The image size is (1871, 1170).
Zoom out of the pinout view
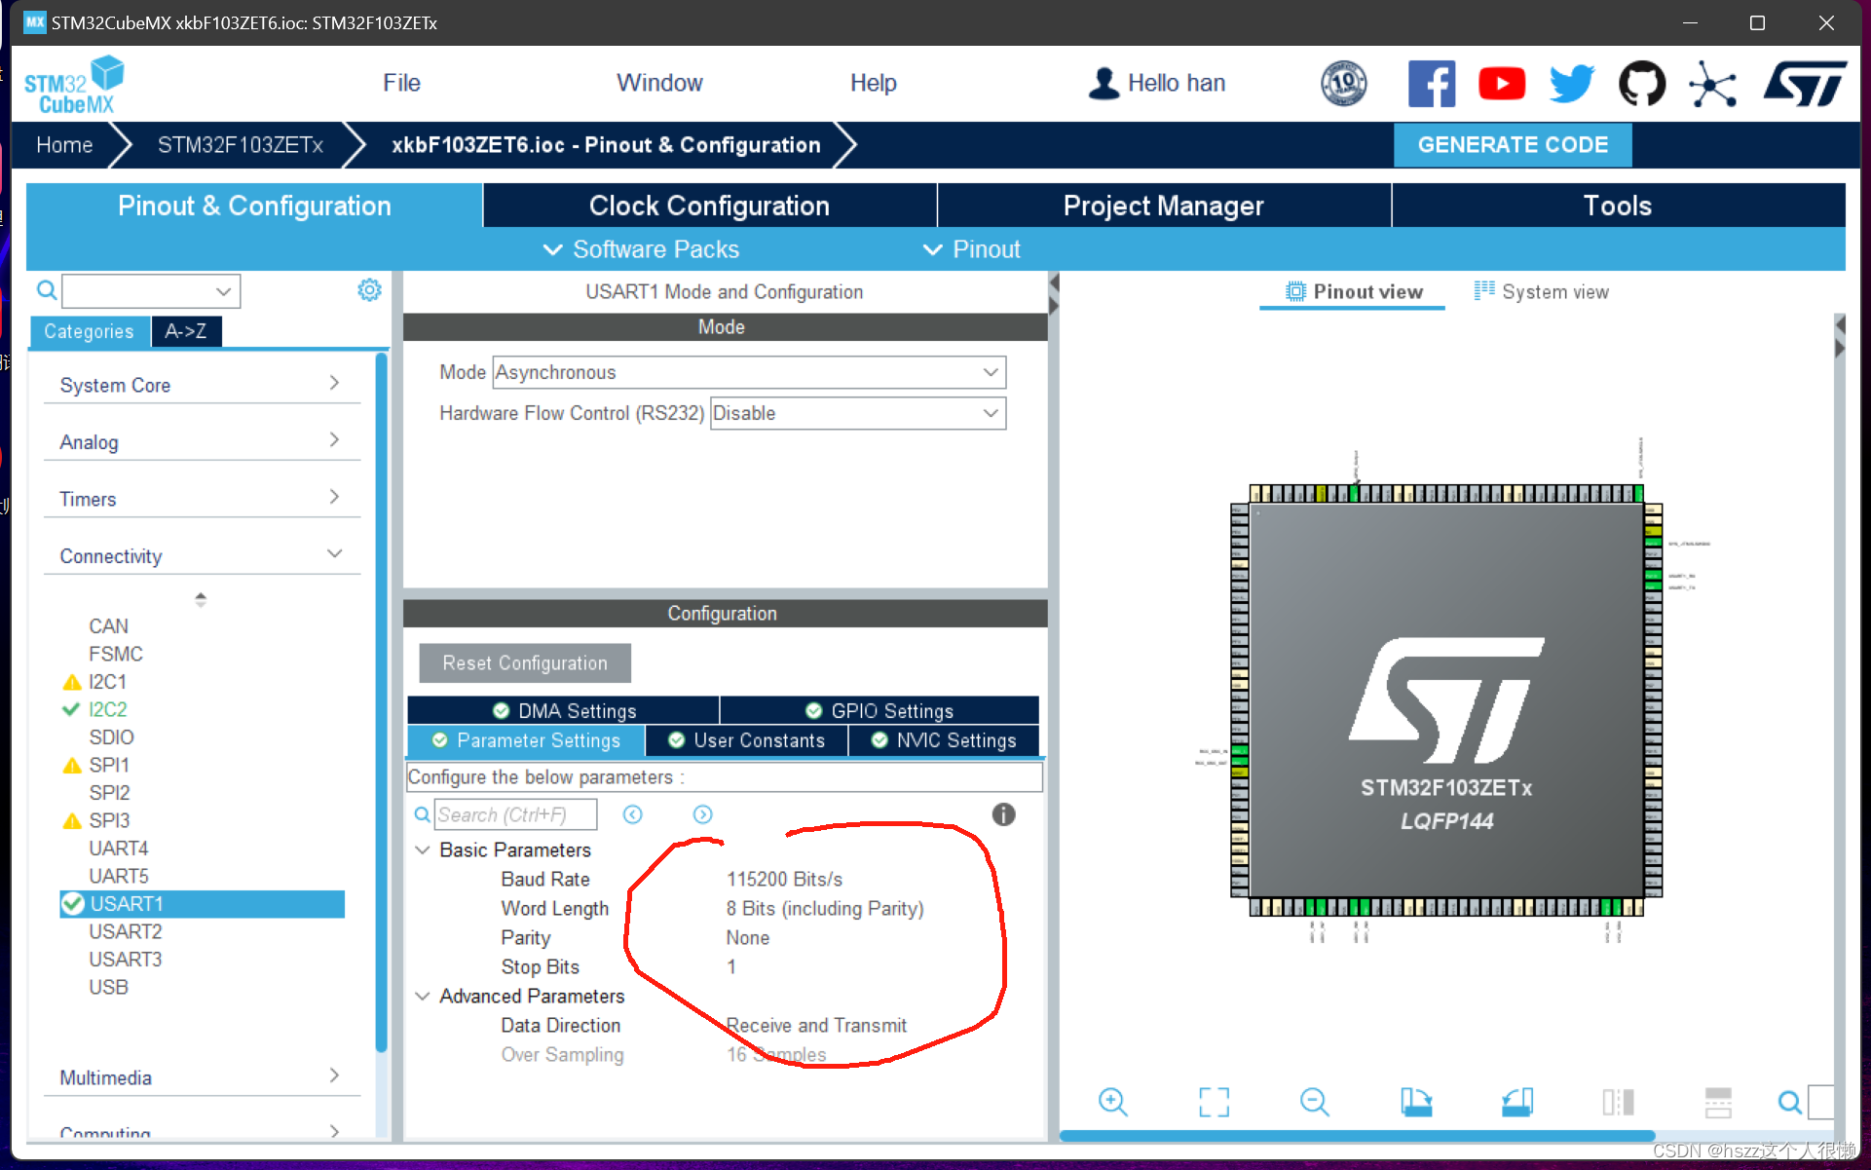click(x=1314, y=1102)
